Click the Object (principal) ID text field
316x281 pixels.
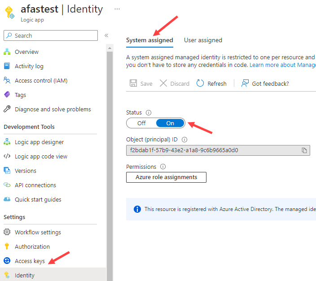tap(218, 150)
